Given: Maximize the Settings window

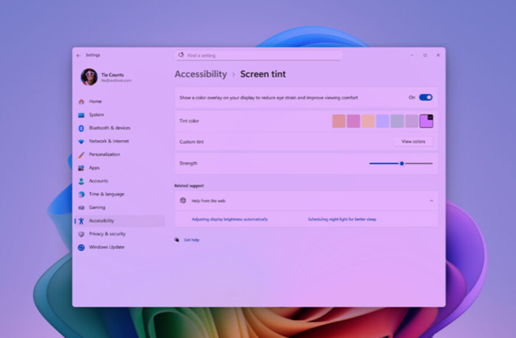Looking at the screenshot, I should (x=425, y=55).
